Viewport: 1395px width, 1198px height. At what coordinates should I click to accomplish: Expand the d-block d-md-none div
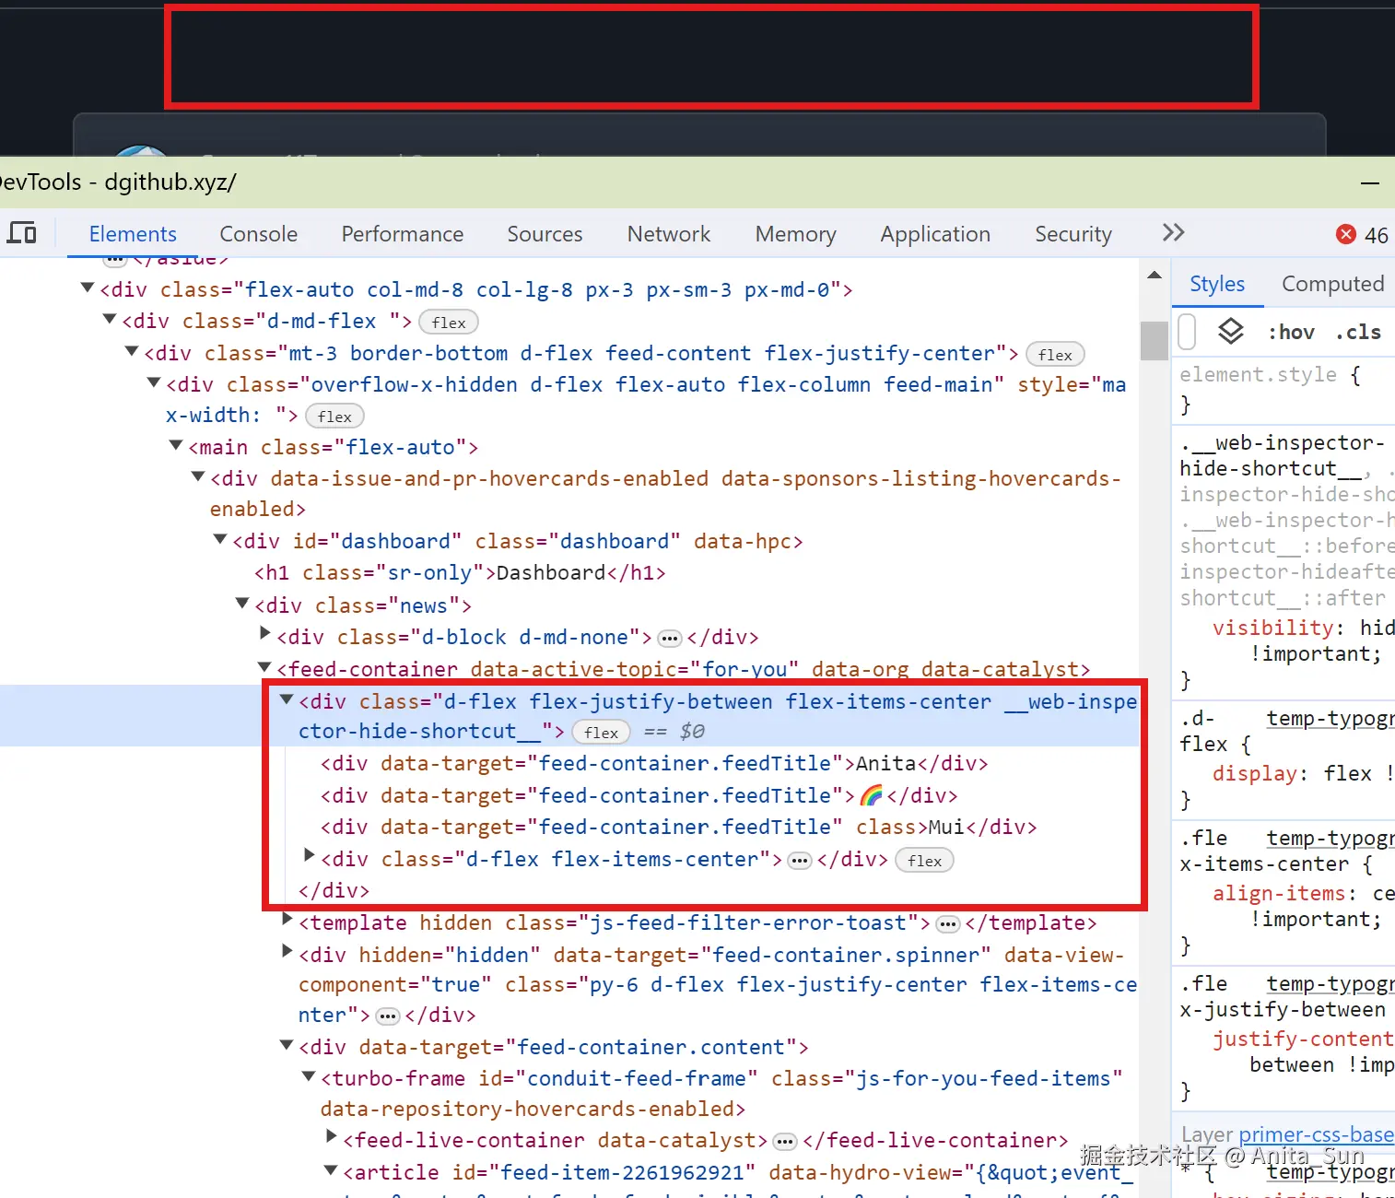pos(265,634)
